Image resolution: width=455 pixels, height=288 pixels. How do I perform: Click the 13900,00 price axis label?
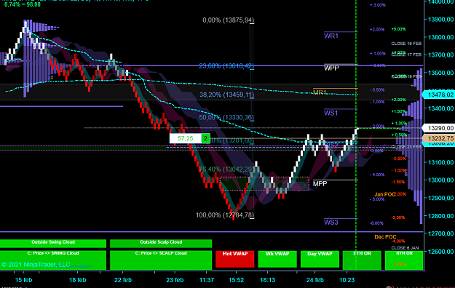[x=440, y=19]
